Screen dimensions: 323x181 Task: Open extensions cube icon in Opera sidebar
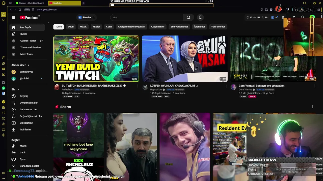point(4,129)
